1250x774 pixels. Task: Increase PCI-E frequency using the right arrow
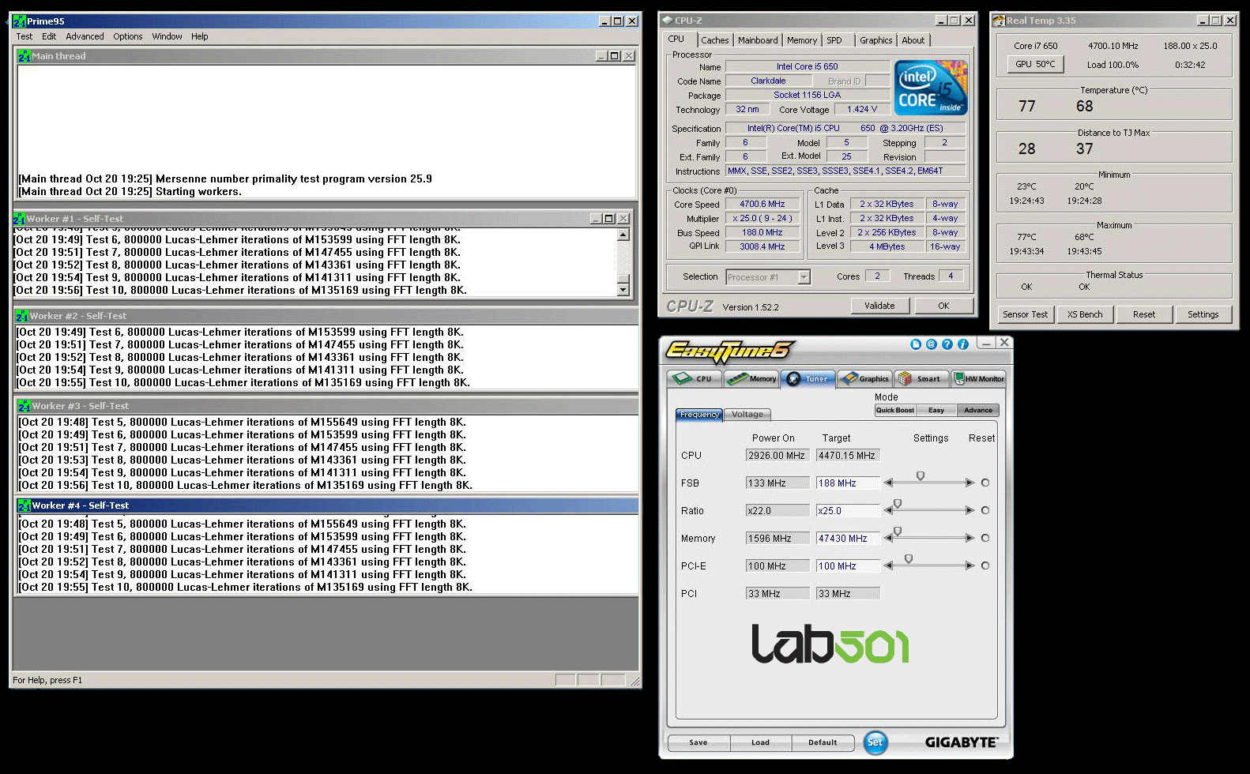[970, 565]
